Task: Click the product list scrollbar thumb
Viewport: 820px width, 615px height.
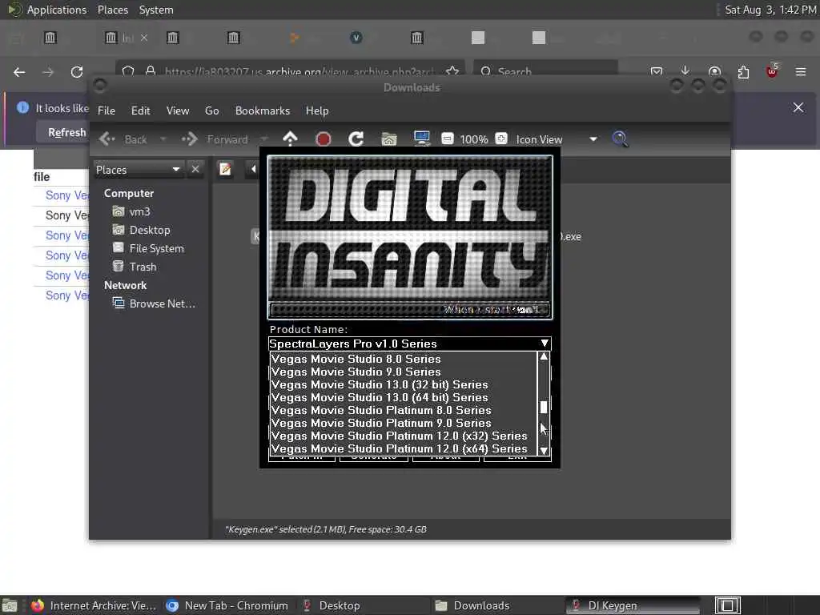Action: (x=544, y=407)
